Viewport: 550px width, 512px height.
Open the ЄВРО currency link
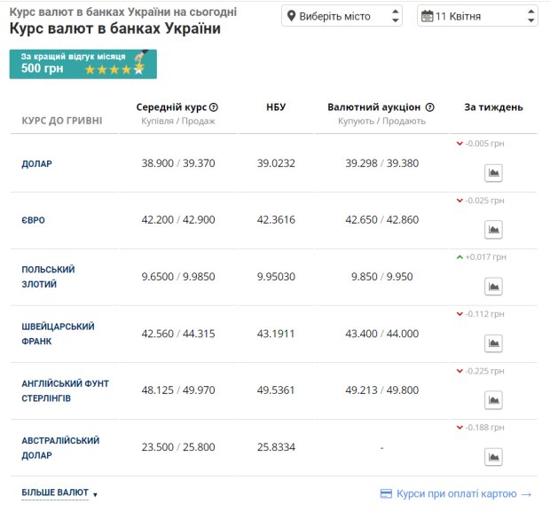(x=34, y=220)
